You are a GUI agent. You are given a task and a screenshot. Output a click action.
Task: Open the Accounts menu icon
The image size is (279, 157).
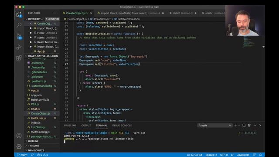(19, 136)
